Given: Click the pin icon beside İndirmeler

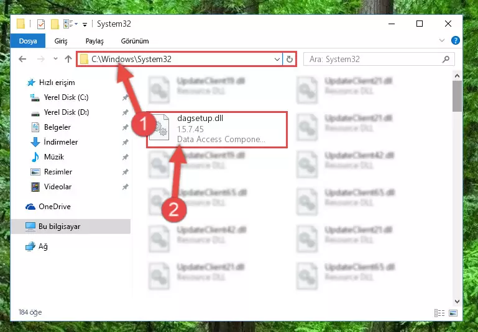Looking at the screenshot, I should coord(125,142).
